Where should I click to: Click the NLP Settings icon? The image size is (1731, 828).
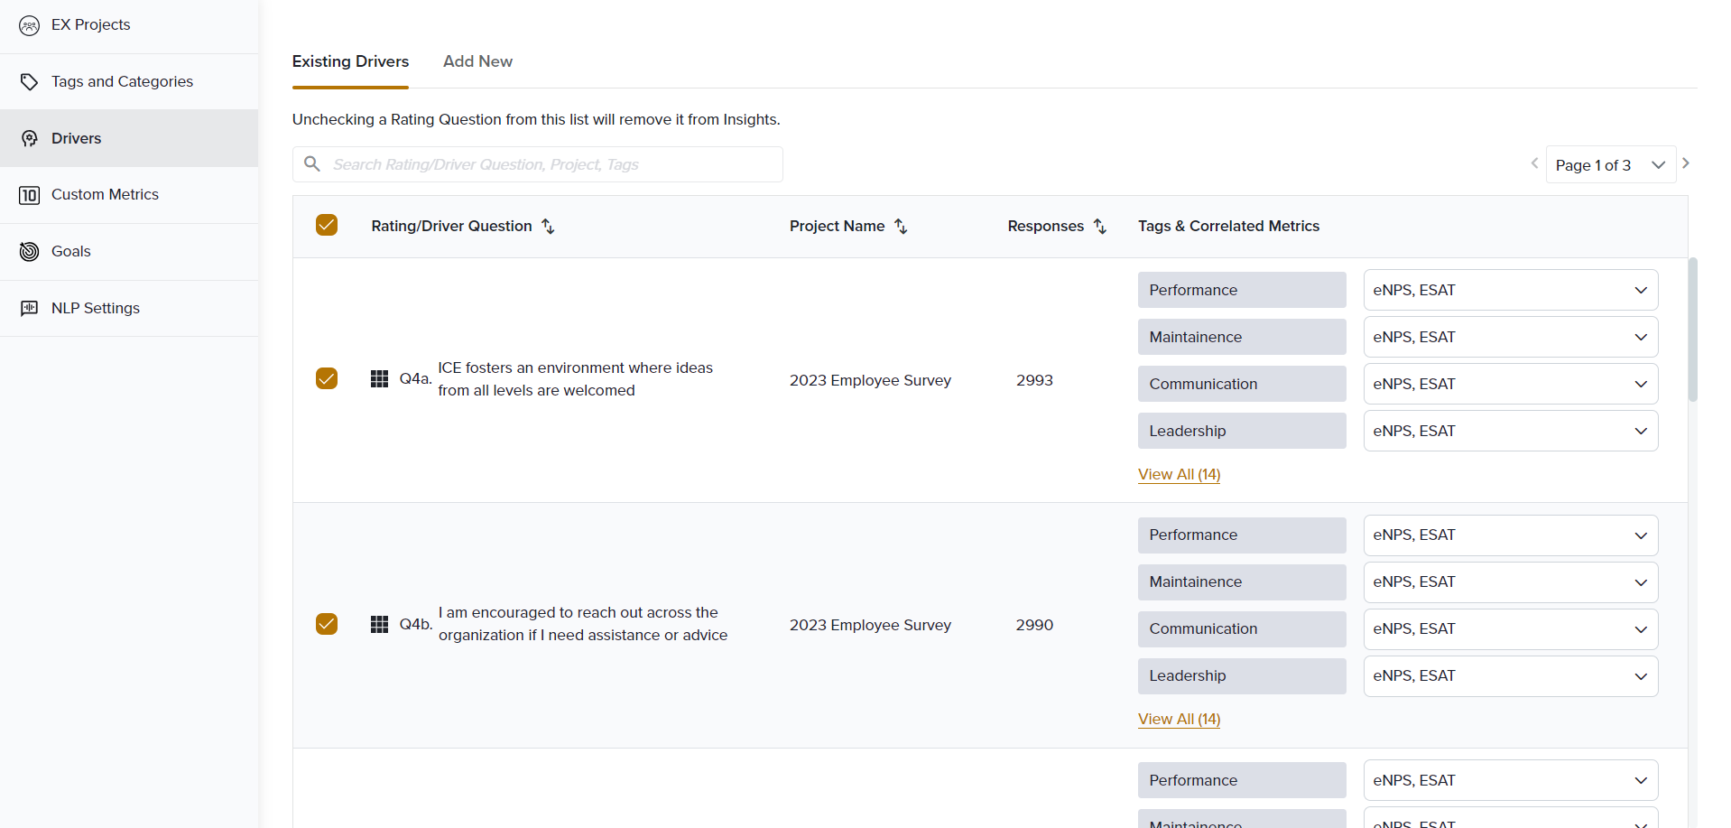29,309
